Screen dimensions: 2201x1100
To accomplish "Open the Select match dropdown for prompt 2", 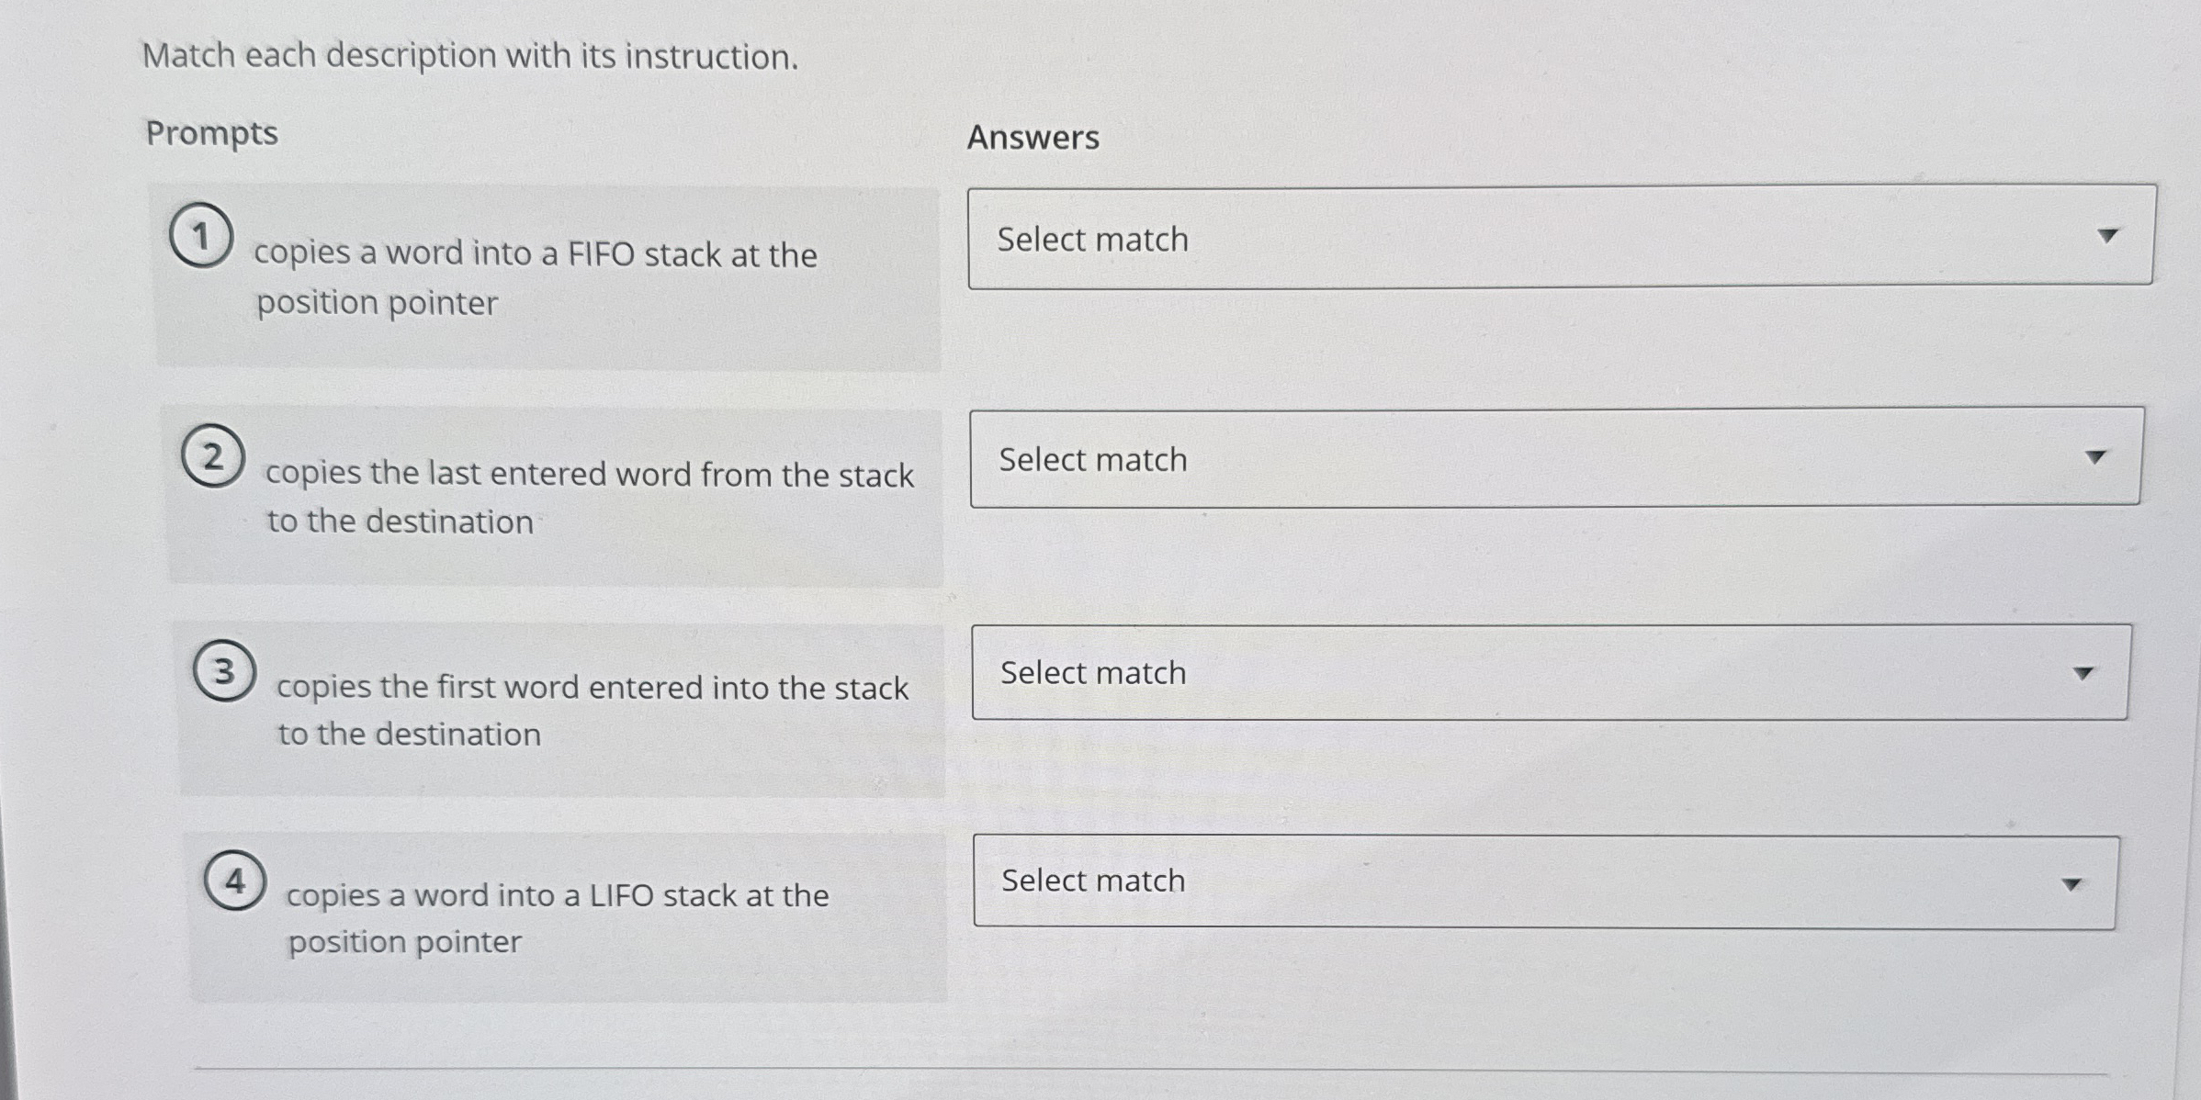I will coord(1552,459).
